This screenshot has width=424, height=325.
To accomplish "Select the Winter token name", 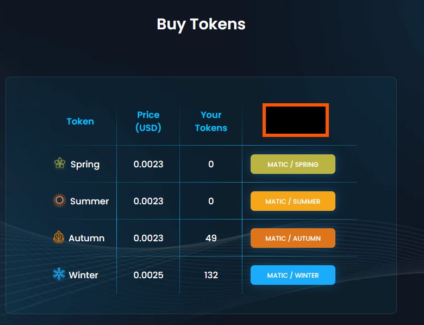I will (84, 275).
